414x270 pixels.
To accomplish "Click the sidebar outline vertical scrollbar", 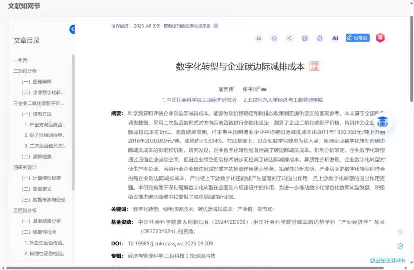I will tap(73, 123).
